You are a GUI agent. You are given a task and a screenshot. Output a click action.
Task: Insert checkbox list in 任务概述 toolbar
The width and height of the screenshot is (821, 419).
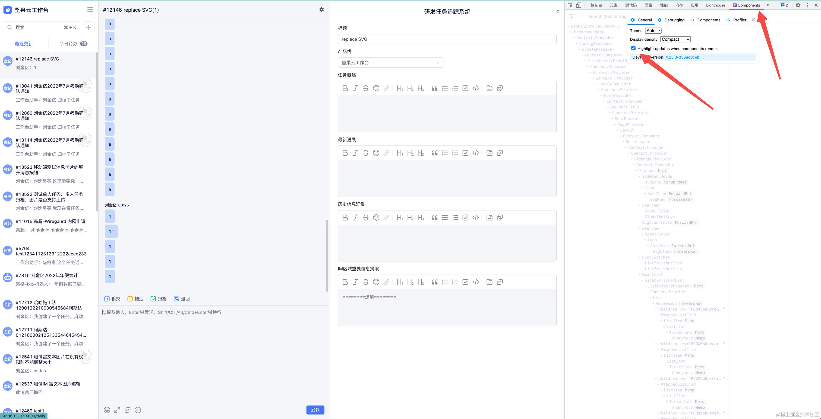click(x=465, y=88)
